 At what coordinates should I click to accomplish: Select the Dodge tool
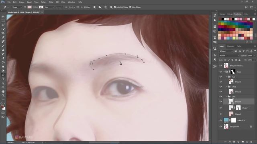pyautogui.click(x=3, y=71)
